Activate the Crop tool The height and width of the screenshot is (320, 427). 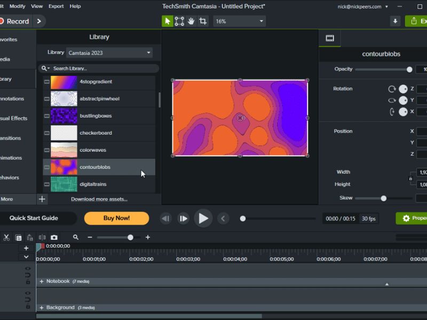[x=203, y=21]
